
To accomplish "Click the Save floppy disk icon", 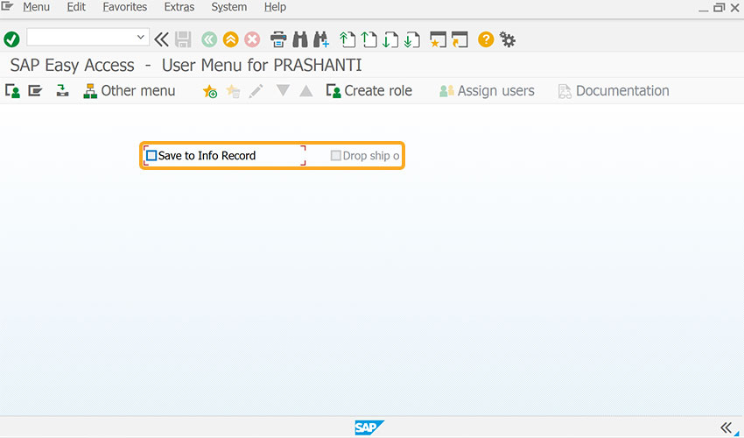I will point(183,39).
